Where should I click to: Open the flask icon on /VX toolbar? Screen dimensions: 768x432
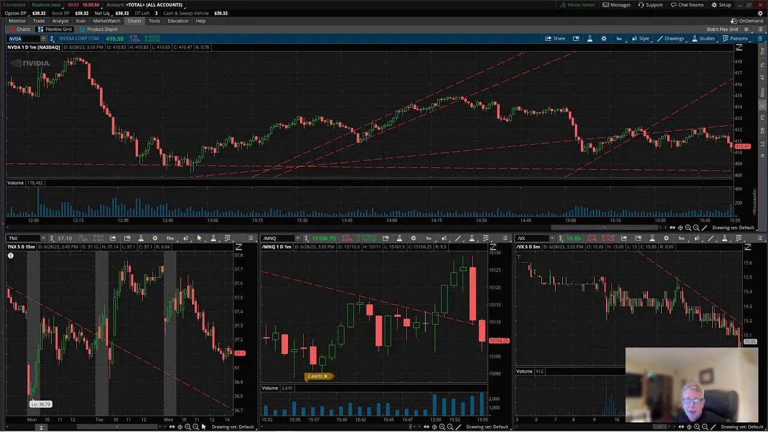pyautogui.click(x=652, y=238)
